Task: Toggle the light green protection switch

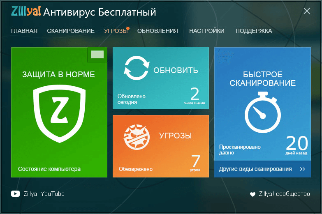Action: coord(97,55)
